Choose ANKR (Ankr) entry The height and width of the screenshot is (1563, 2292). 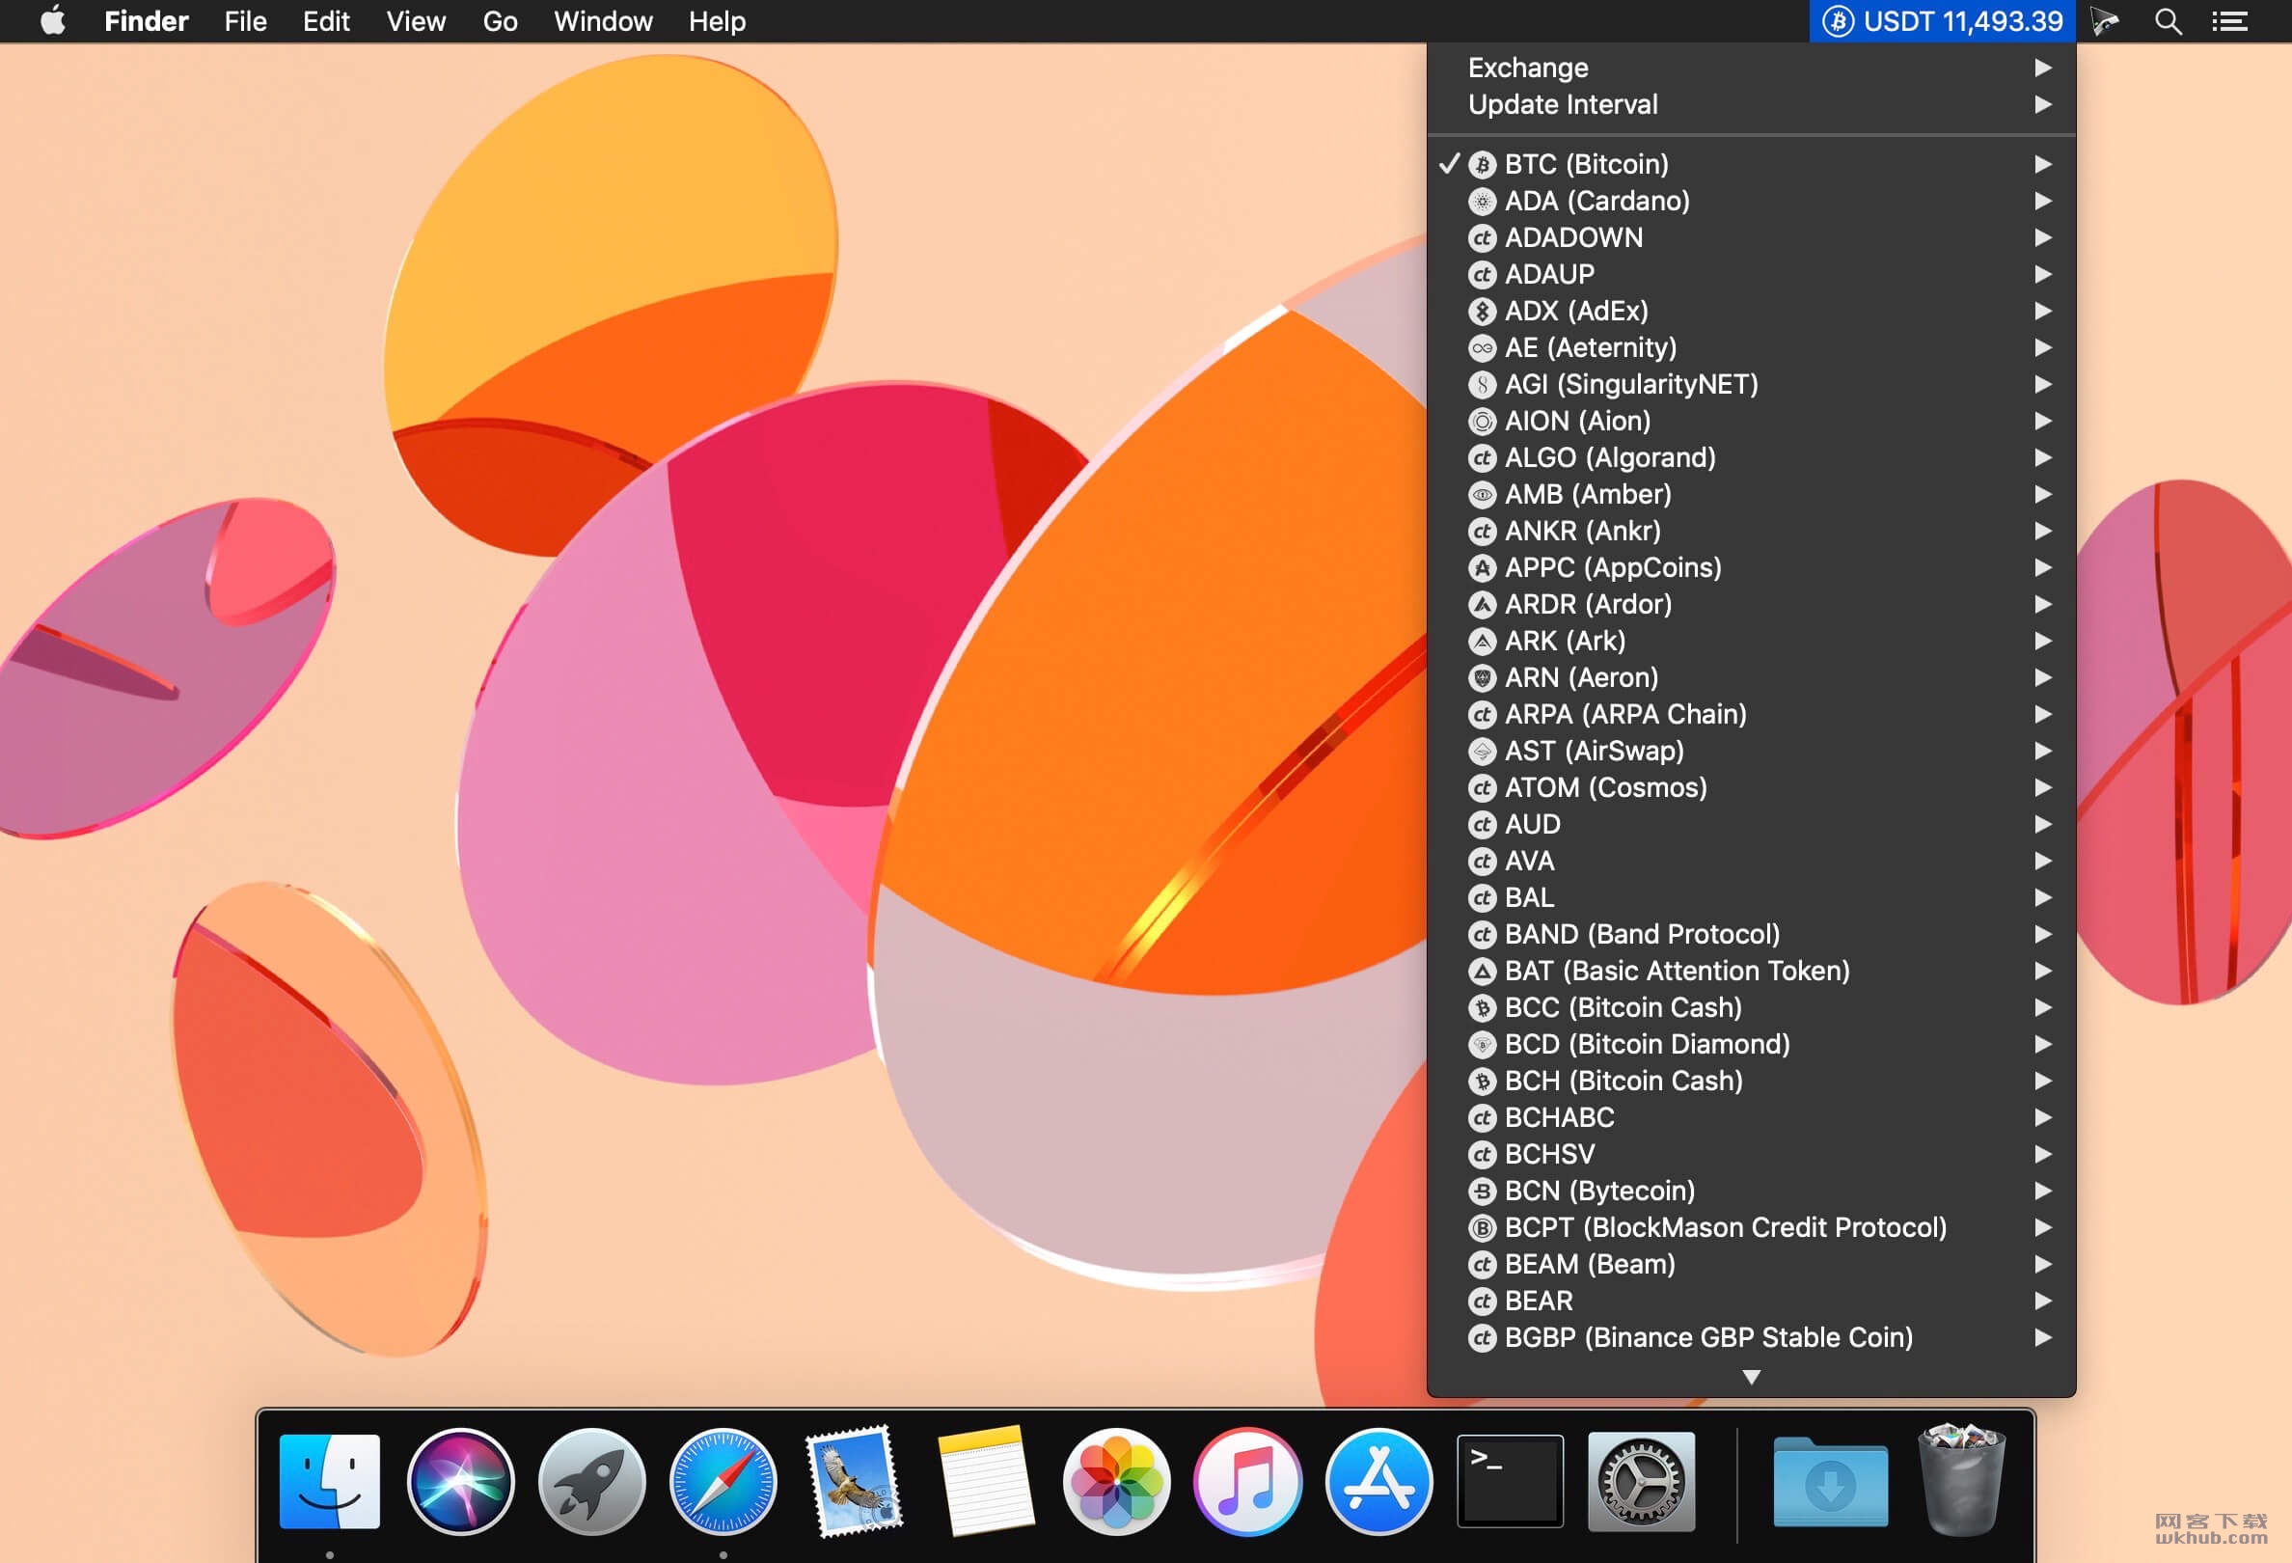tap(1752, 531)
